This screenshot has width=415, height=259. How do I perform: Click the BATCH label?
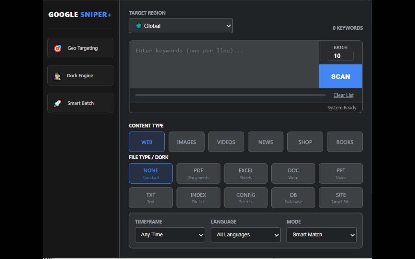pos(340,48)
